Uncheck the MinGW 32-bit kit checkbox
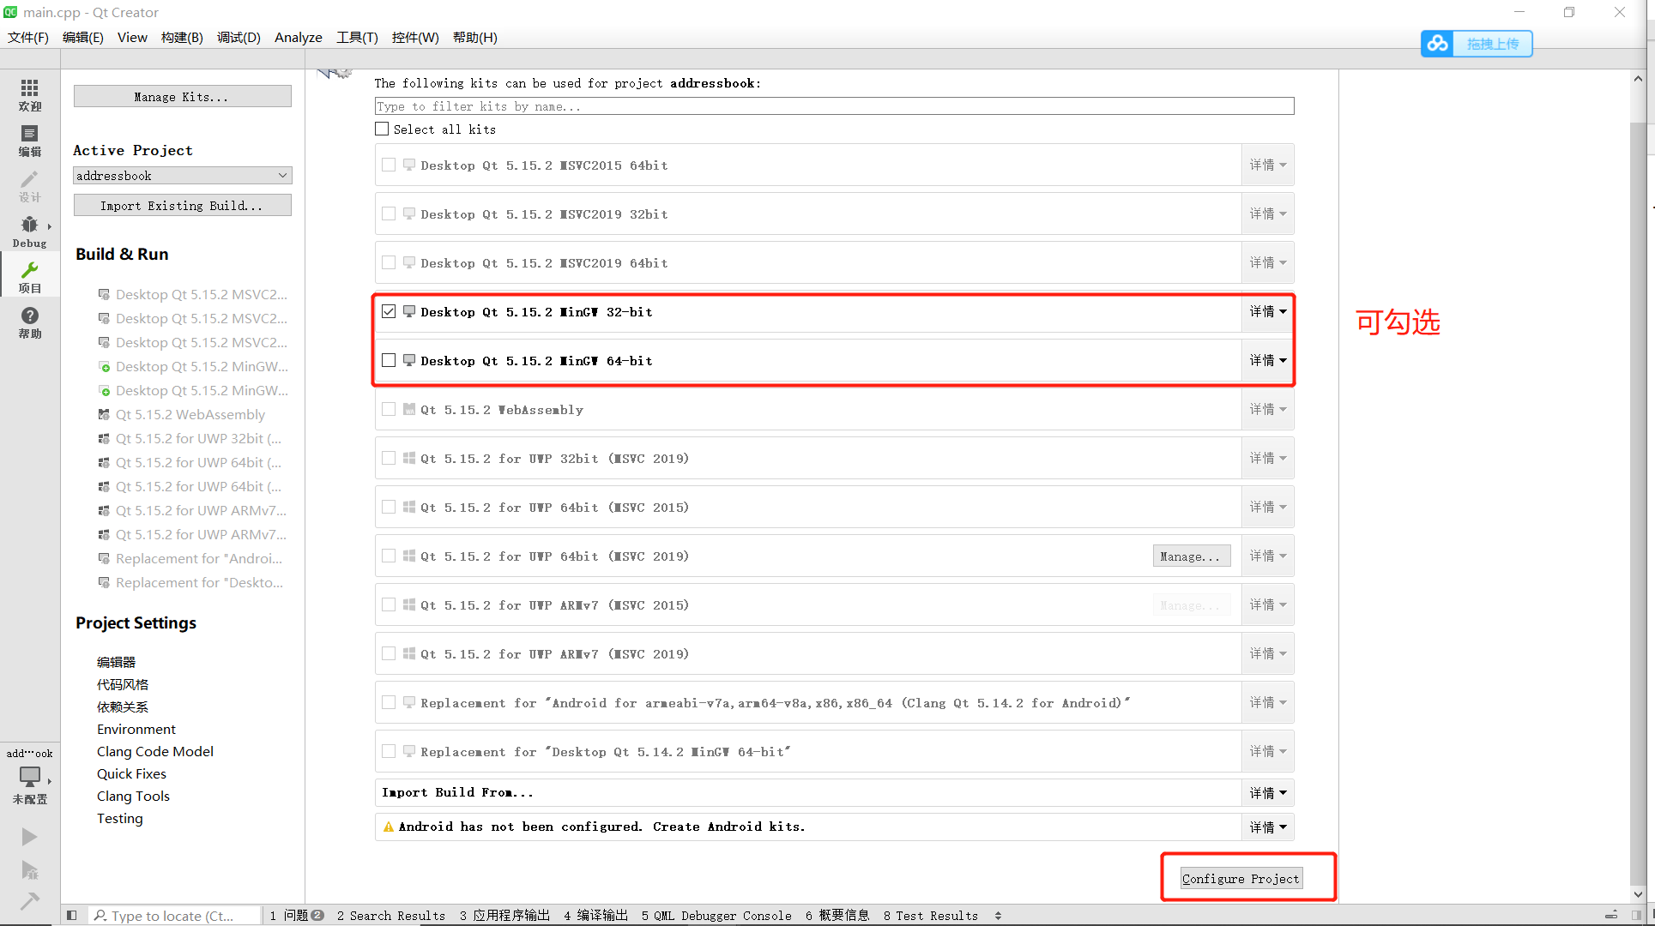Image resolution: width=1655 pixels, height=926 pixels. [x=389, y=311]
